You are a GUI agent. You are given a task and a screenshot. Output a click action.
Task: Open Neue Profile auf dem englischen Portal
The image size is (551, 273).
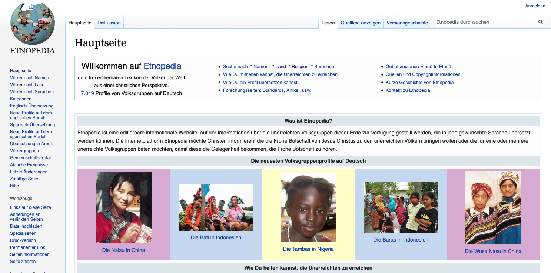(x=31, y=115)
